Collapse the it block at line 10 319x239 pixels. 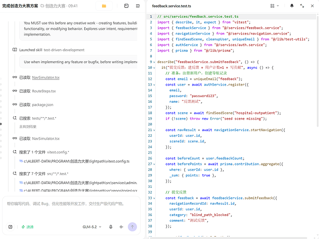click(154, 68)
